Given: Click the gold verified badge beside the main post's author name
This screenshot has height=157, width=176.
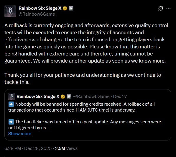Looking at the screenshot, I should click(65, 9).
